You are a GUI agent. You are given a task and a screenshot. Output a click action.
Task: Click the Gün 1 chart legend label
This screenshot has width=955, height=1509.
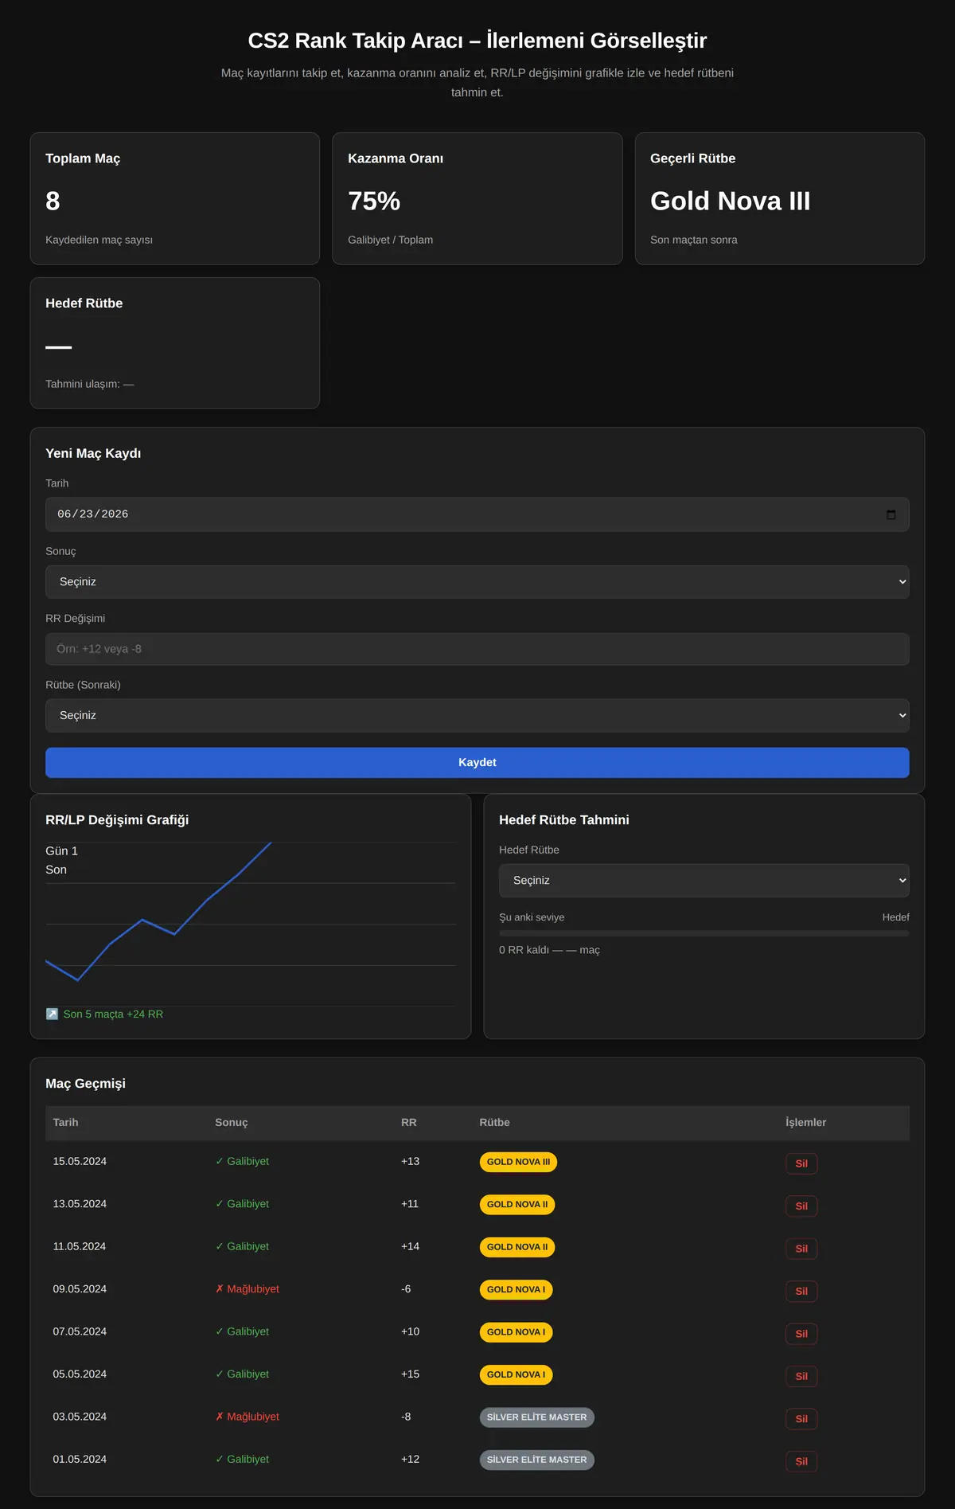(61, 851)
